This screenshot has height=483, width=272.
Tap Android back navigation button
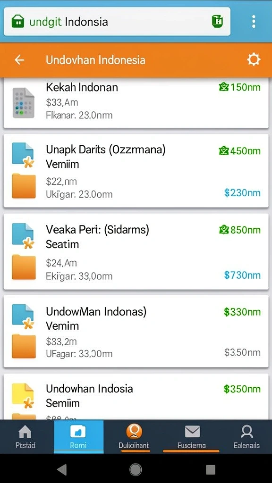tap(62, 469)
